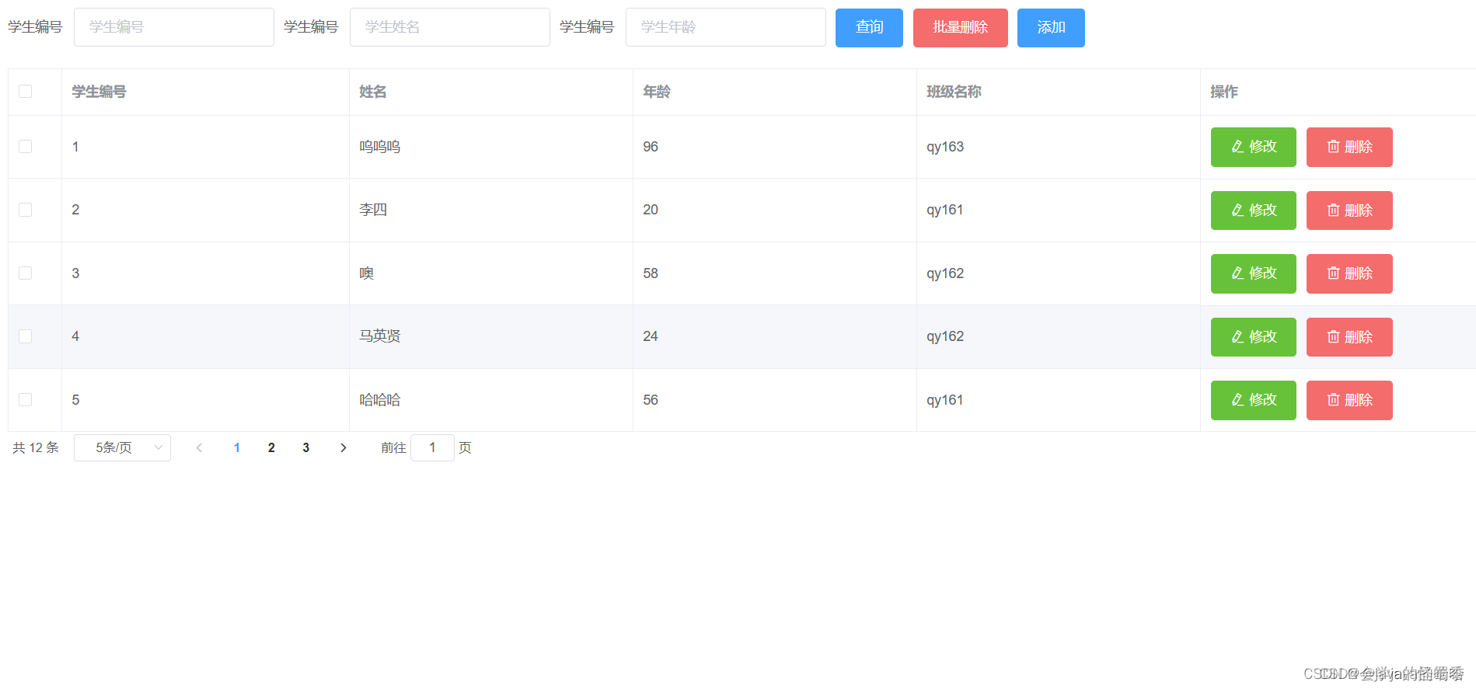
Task: Click the 批量删除 batch delete button
Action: (x=960, y=28)
